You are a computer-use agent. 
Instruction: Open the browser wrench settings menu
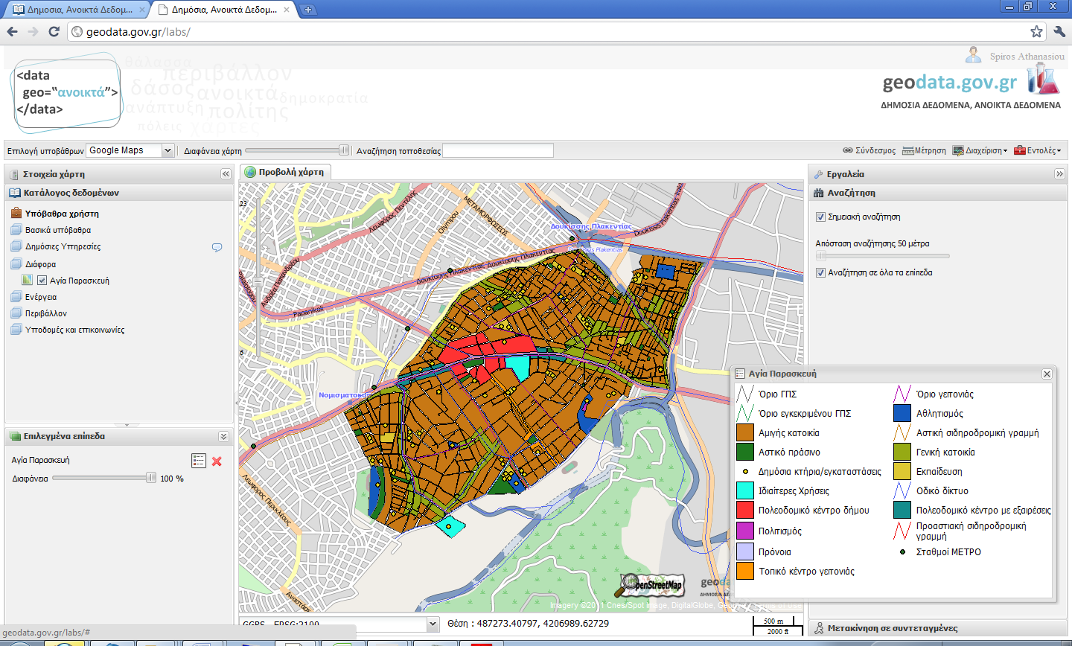(1059, 31)
